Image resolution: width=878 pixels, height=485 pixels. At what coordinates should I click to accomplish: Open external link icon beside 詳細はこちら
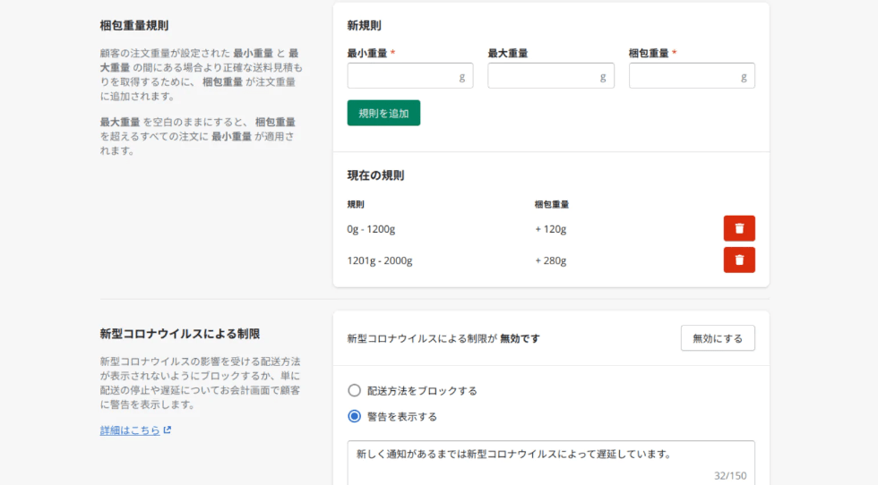(x=167, y=430)
